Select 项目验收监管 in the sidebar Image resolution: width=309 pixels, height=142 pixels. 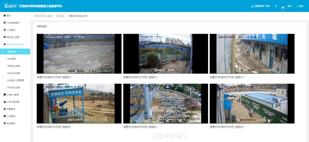pyautogui.click(x=14, y=88)
